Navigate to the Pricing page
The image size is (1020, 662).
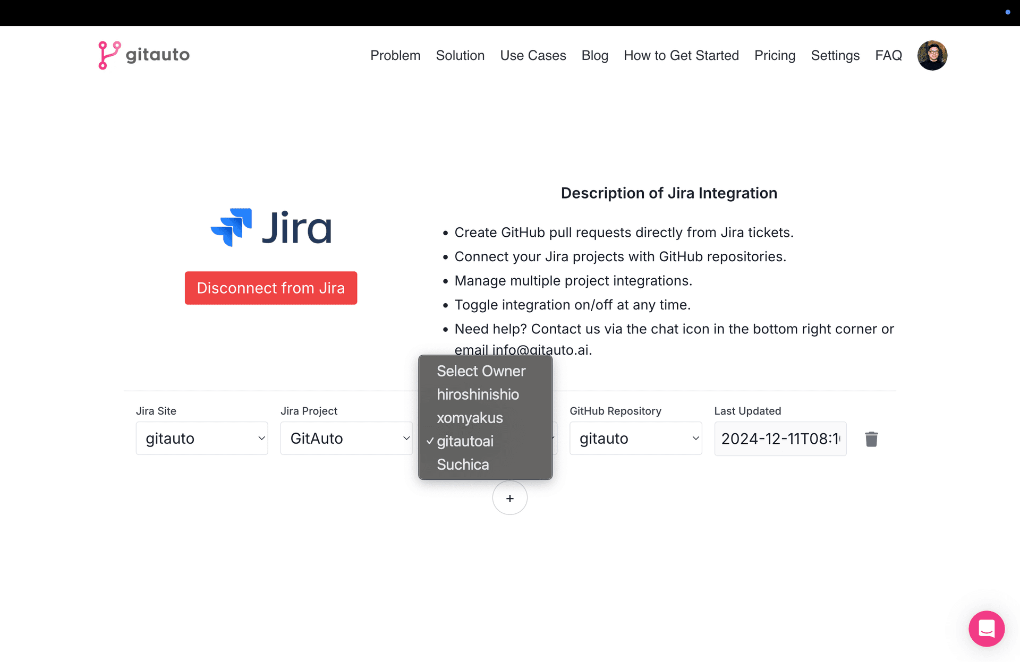[775, 55]
